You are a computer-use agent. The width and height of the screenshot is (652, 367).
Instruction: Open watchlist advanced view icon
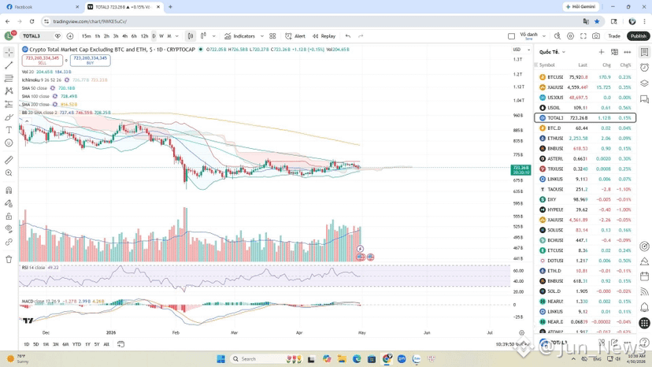(x=614, y=52)
